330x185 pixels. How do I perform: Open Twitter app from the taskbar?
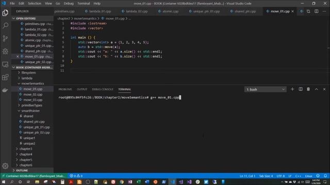(206, 182)
